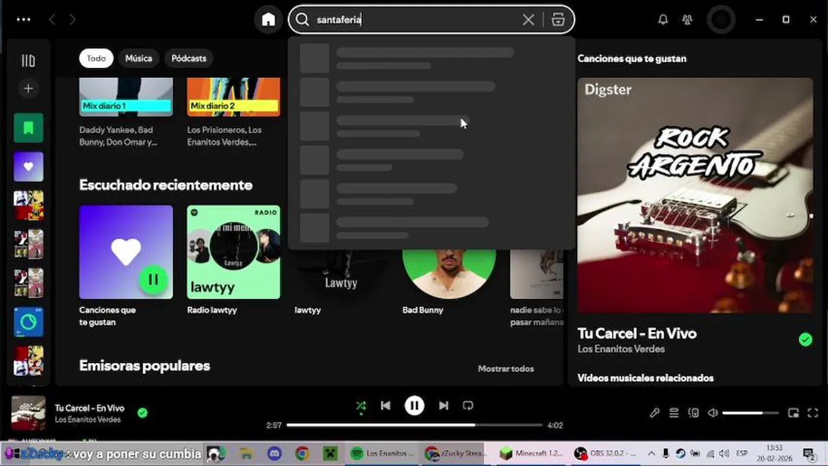
Task: Toggle lyrics microphone icon
Action: coord(654,413)
